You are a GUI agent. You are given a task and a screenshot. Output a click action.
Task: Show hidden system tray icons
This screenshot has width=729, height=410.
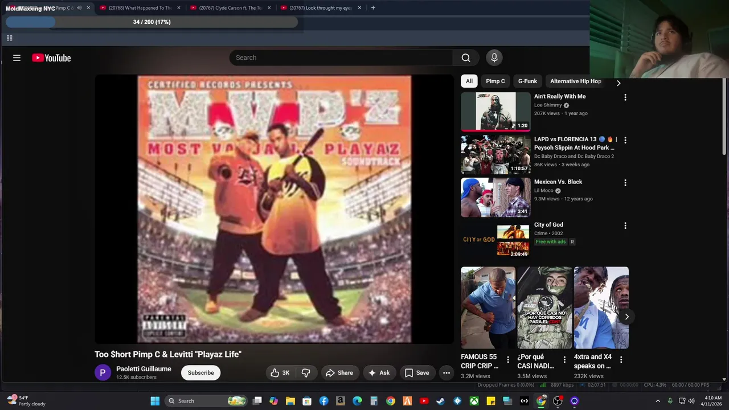click(x=658, y=401)
